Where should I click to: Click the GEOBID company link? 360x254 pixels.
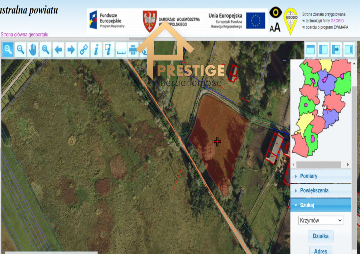(x=337, y=21)
